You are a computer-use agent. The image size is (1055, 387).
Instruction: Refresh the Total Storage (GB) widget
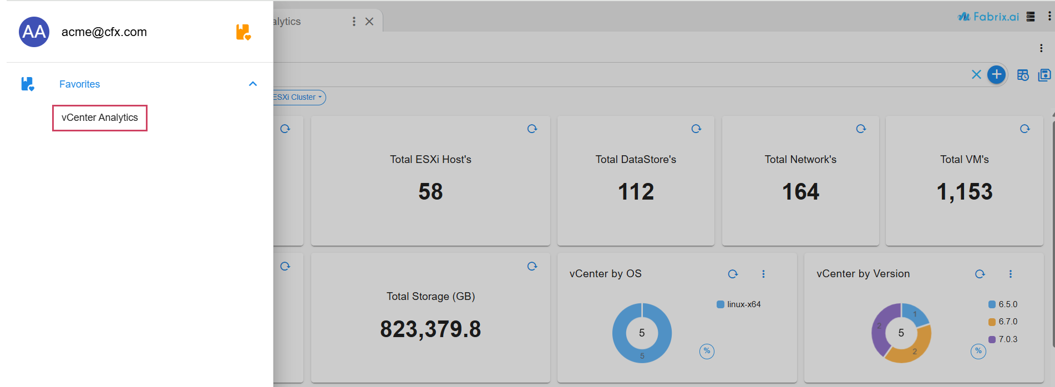click(x=532, y=266)
